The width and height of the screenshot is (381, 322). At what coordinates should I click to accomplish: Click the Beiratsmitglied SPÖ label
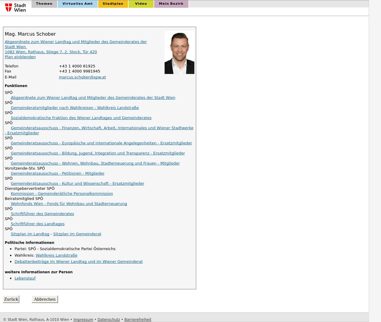click(x=24, y=198)
